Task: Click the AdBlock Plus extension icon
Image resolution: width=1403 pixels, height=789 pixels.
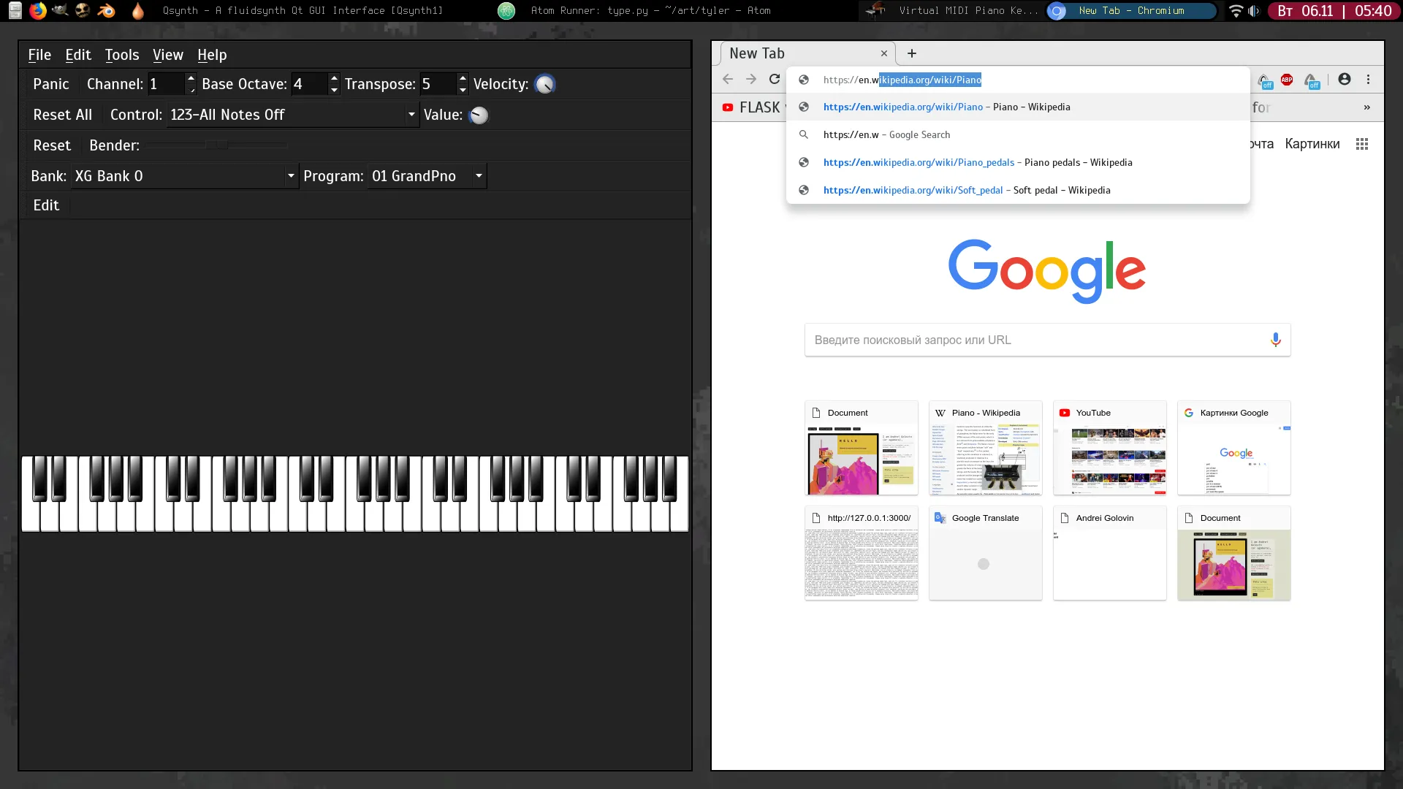Action: click(x=1287, y=80)
